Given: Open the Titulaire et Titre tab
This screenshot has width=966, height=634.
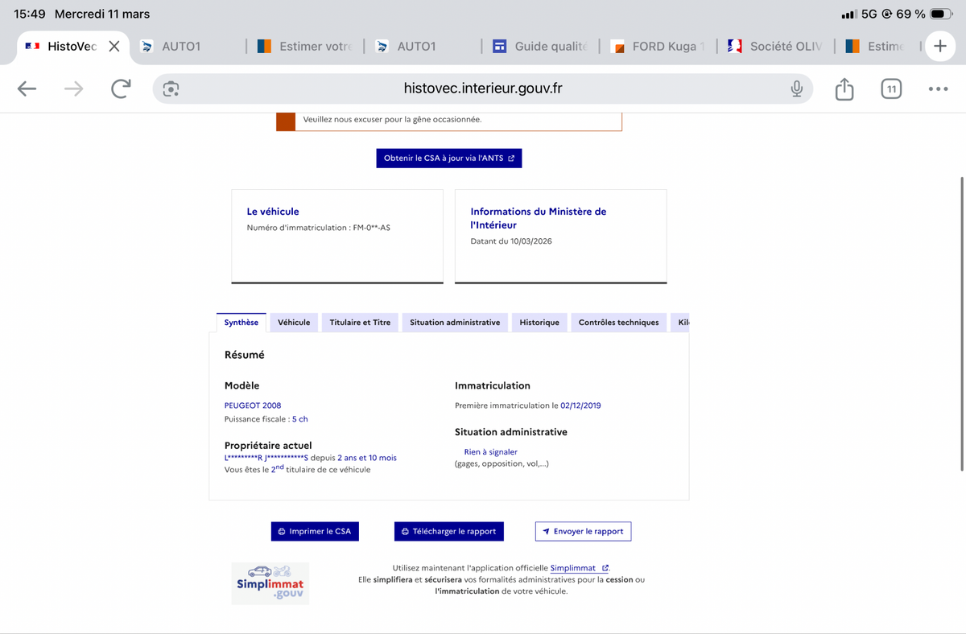Looking at the screenshot, I should (x=360, y=323).
